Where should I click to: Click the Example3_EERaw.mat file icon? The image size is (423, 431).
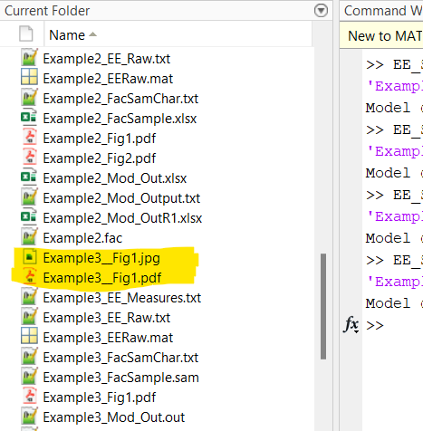[29, 336]
